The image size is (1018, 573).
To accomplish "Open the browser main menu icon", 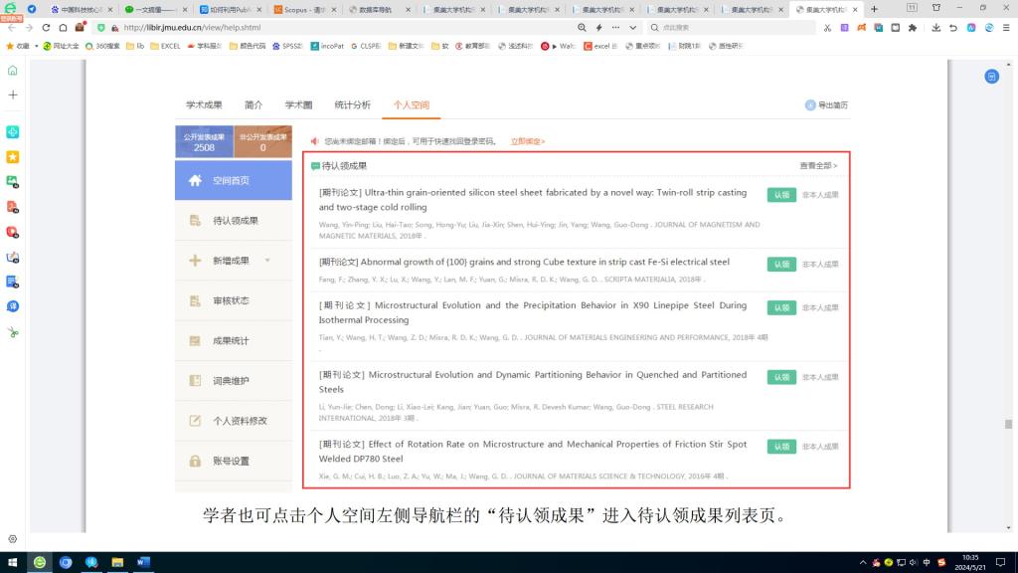I will click(1006, 28).
